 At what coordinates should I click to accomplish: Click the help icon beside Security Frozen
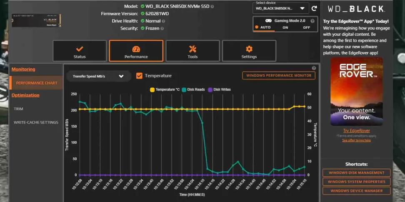pos(162,29)
